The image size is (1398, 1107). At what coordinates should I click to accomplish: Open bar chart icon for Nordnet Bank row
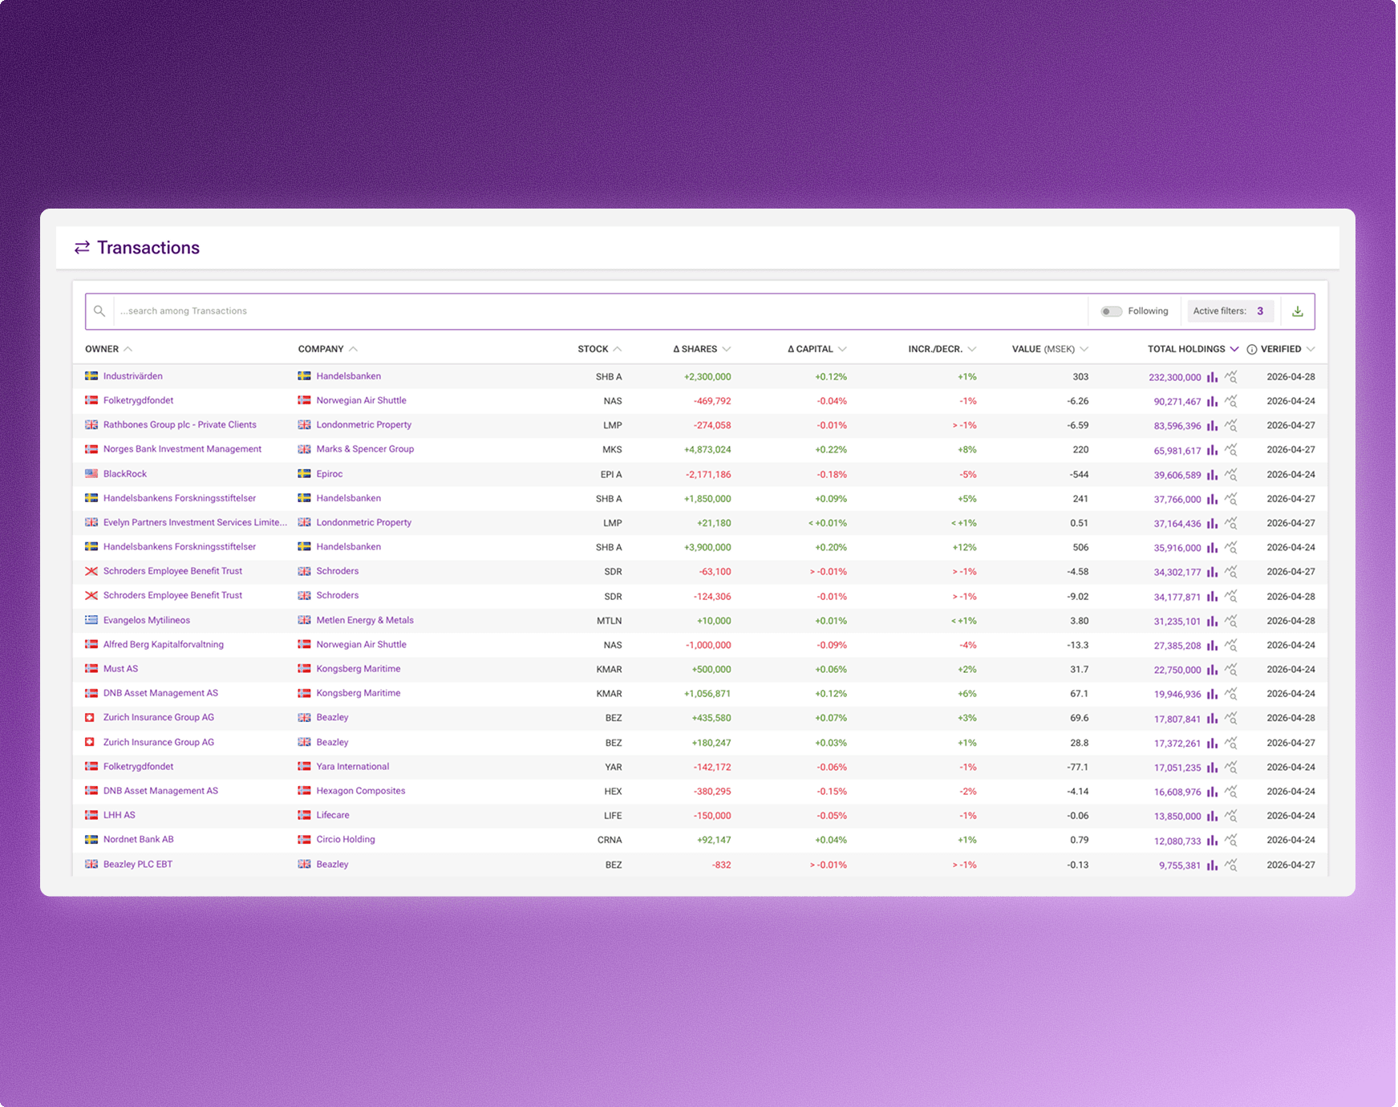1212,841
